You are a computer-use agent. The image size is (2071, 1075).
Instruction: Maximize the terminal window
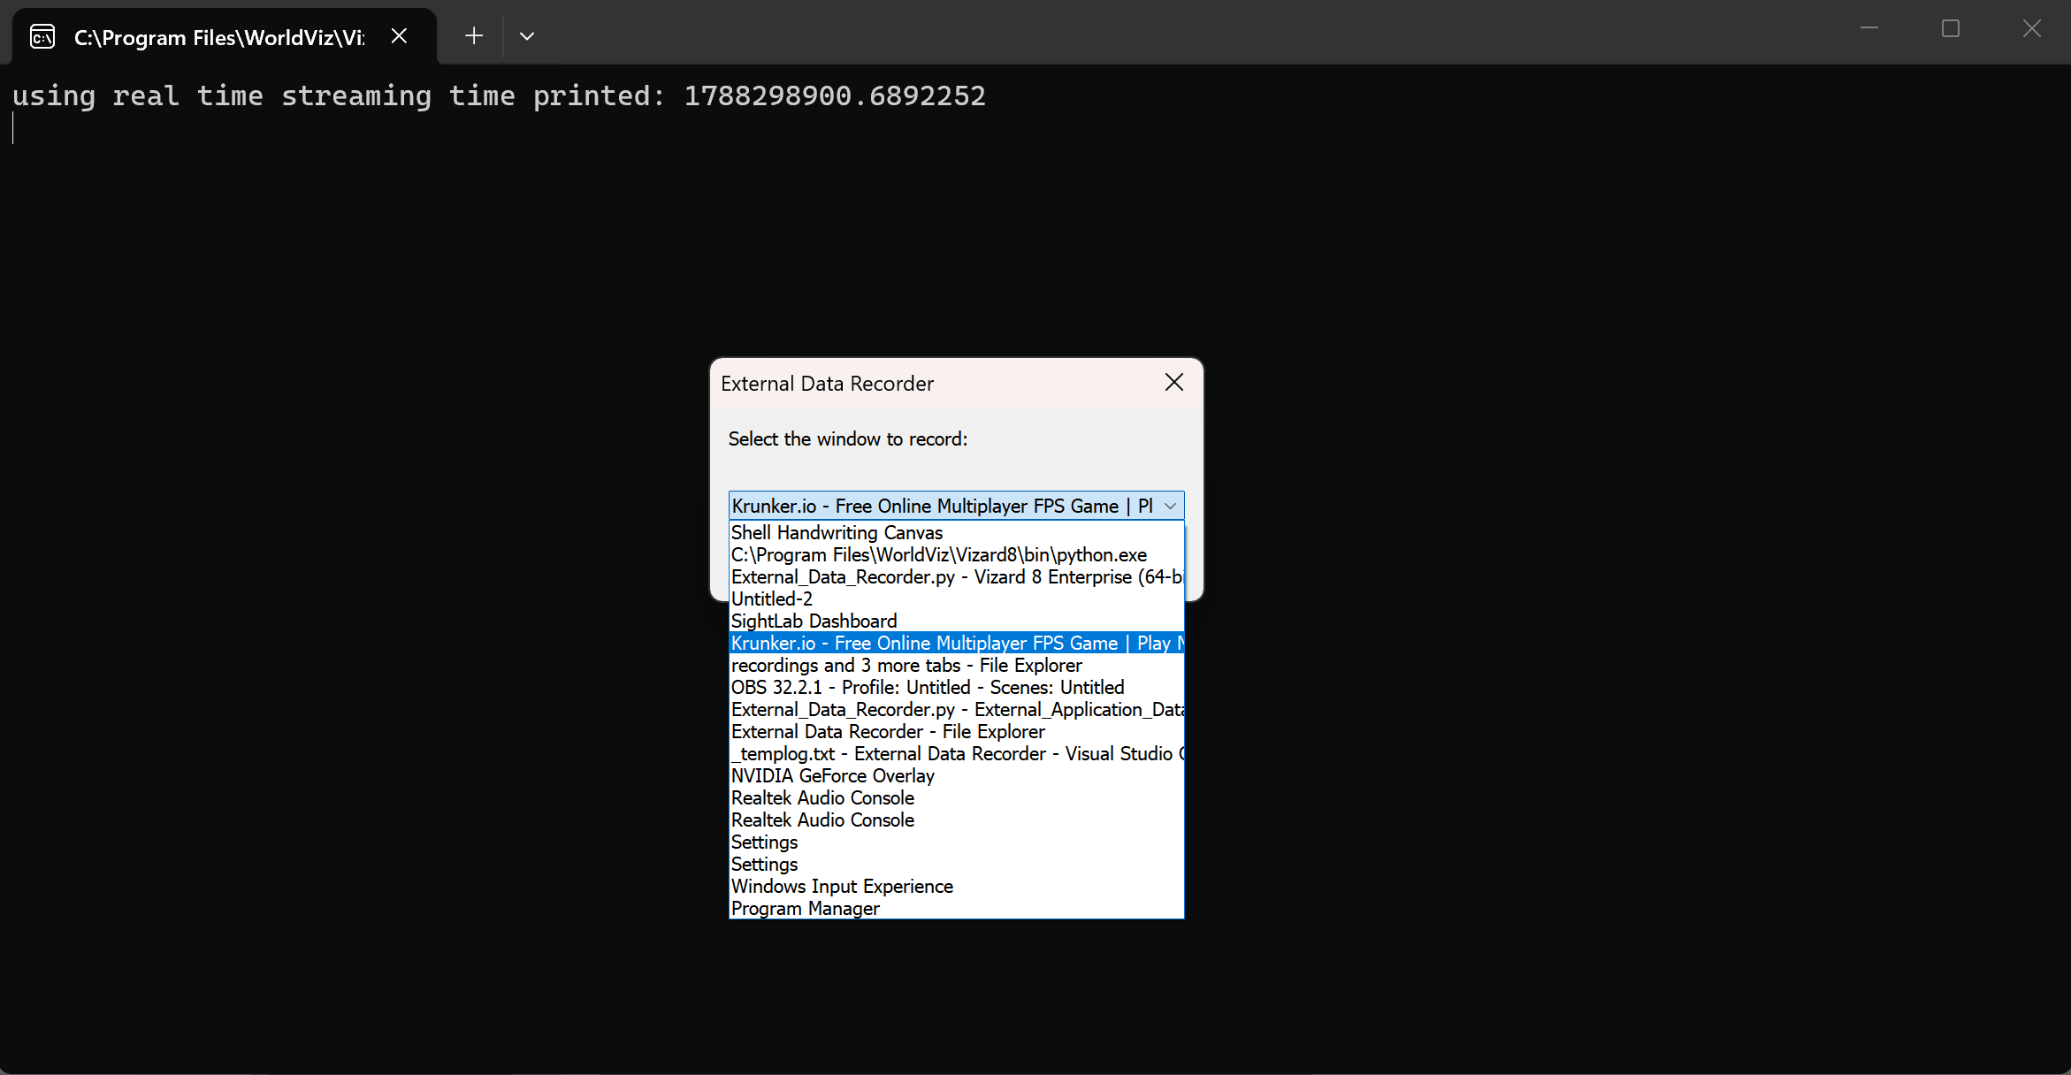[1951, 29]
